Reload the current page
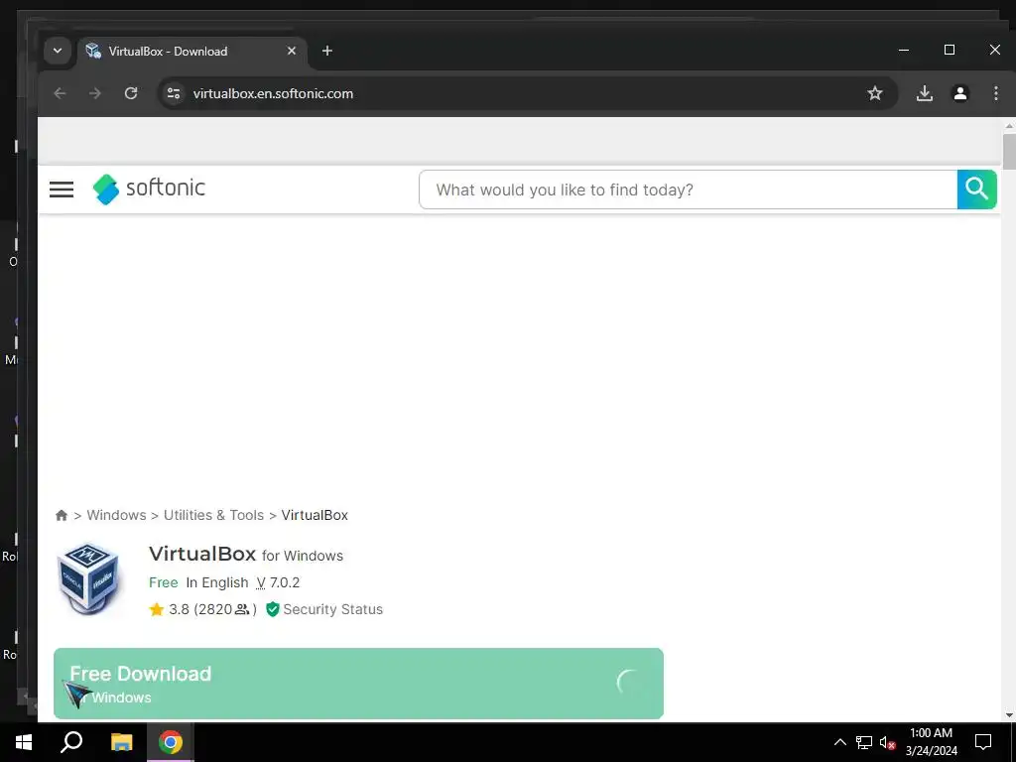 point(131,93)
